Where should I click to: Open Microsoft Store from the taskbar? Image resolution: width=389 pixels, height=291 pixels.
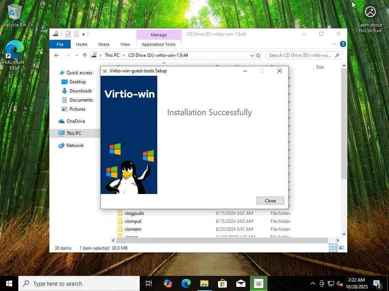222,283
